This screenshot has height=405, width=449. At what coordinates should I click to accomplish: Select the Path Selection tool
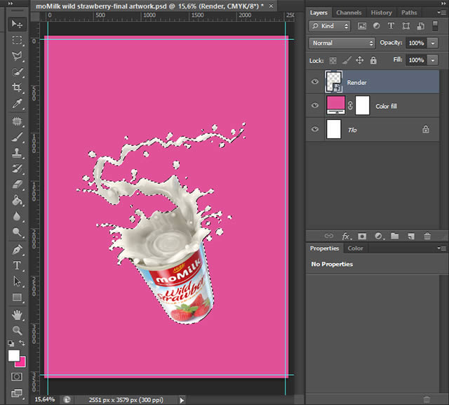17,281
